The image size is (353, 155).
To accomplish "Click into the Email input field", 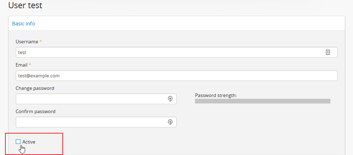I will (x=176, y=76).
